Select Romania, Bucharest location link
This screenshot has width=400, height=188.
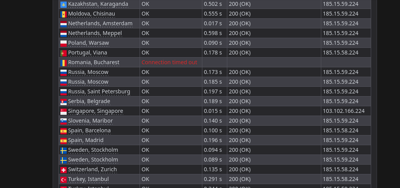click(x=94, y=62)
